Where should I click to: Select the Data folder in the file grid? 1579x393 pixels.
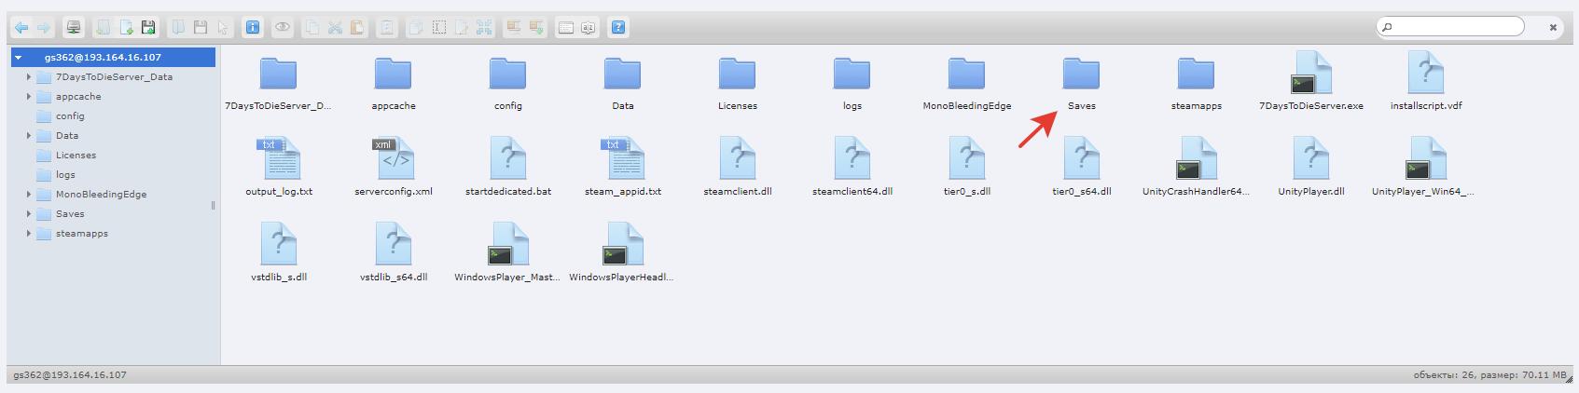coord(622,83)
